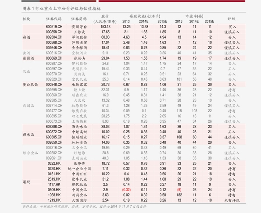Image resolution: width=261 pixels, height=213 pixels.
Task: Click the 蒙牛乳业 company name
Action: (x=79, y=179)
